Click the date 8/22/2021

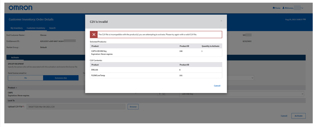(x=247, y=41)
